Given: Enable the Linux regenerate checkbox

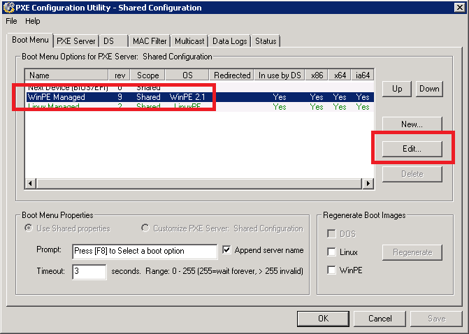Looking at the screenshot, I should (x=333, y=252).
